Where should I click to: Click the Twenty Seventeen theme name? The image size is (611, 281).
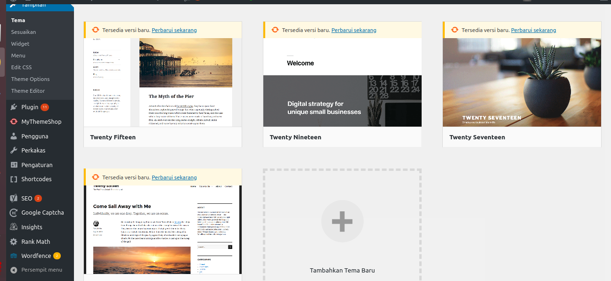477,137
